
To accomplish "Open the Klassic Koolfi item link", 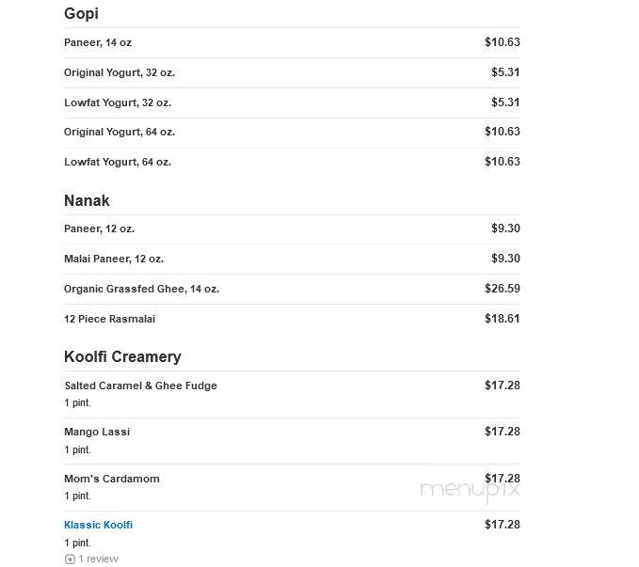I will pyautogui.click(x=98, y=525).
